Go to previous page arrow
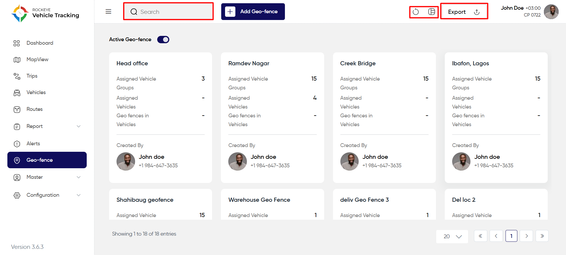 [x=496, y=236]
